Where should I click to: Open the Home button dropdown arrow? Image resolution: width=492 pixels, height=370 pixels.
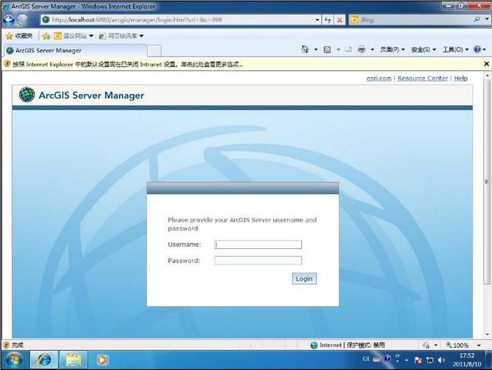(x=316, y=49)
